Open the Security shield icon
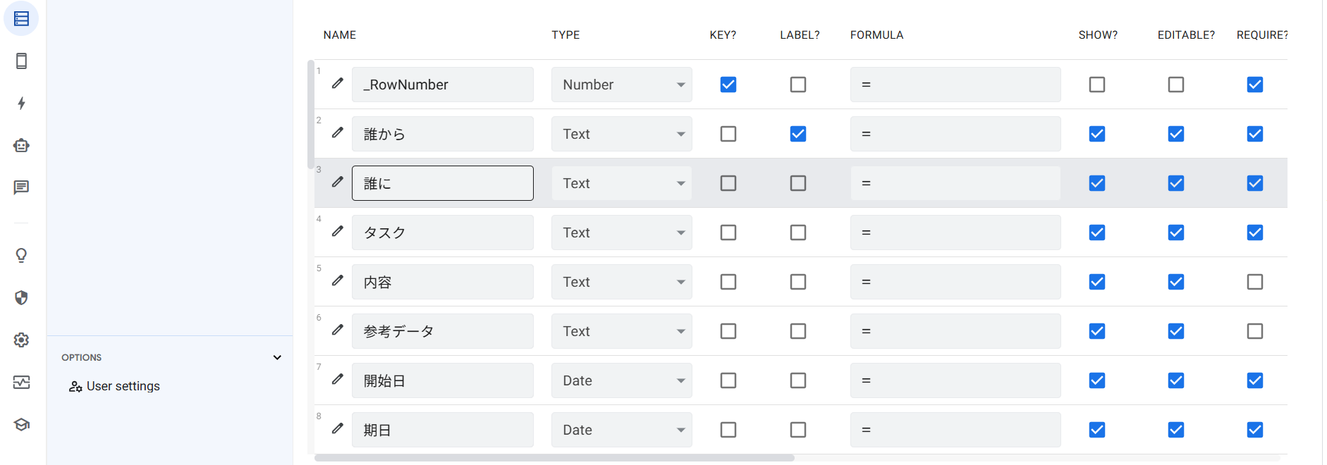Screen dimensions: 1327x465 tap(21, 298)
